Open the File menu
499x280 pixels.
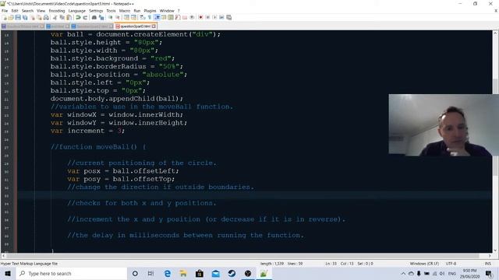click(5, 11)
